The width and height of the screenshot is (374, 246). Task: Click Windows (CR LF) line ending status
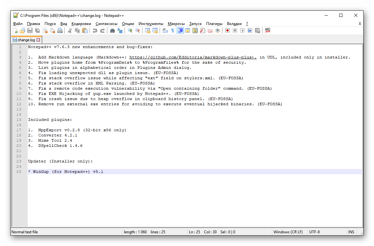(288, 232)
